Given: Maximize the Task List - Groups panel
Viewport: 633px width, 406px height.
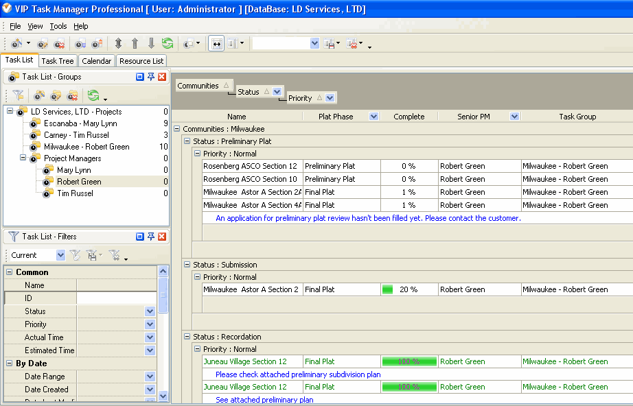Looking at the screenshot, I should (140, 77).
